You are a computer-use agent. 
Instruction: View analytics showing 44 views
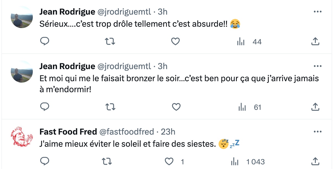tap(249, 42)
